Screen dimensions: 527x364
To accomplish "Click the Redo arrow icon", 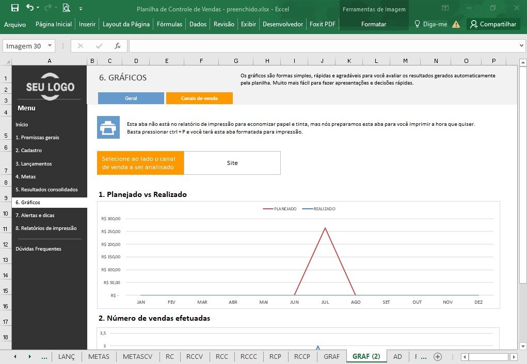I will tap(48, 7).
